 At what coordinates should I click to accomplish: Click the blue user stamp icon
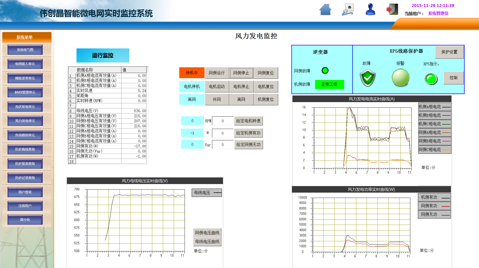(x=370, y=9)
